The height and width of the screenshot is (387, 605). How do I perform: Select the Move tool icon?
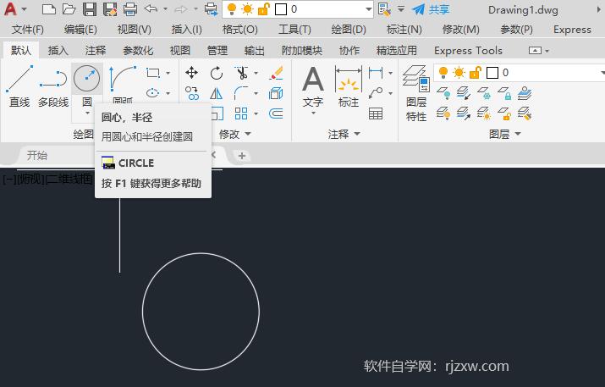click(x=192, y=72)
